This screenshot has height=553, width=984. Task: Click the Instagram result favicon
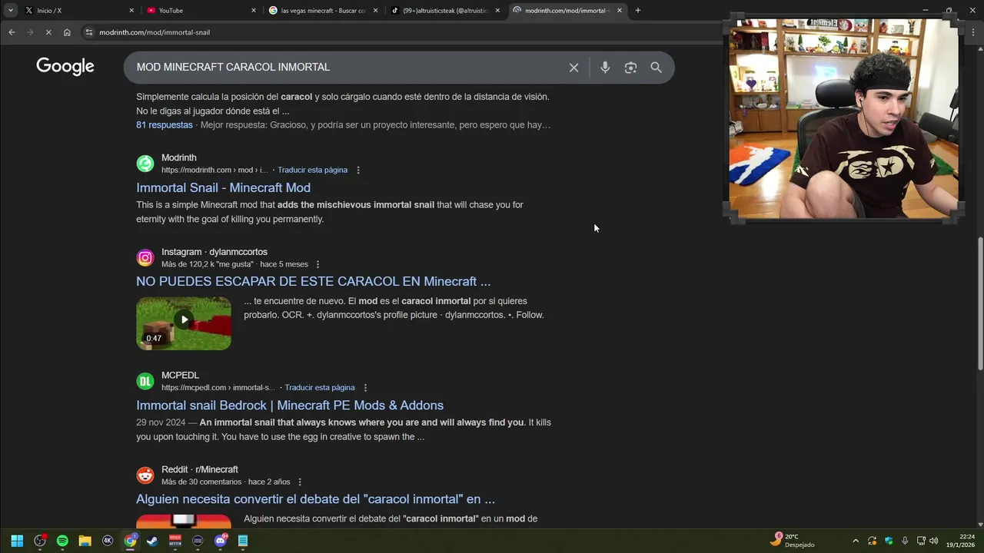(x=145, y=258)
